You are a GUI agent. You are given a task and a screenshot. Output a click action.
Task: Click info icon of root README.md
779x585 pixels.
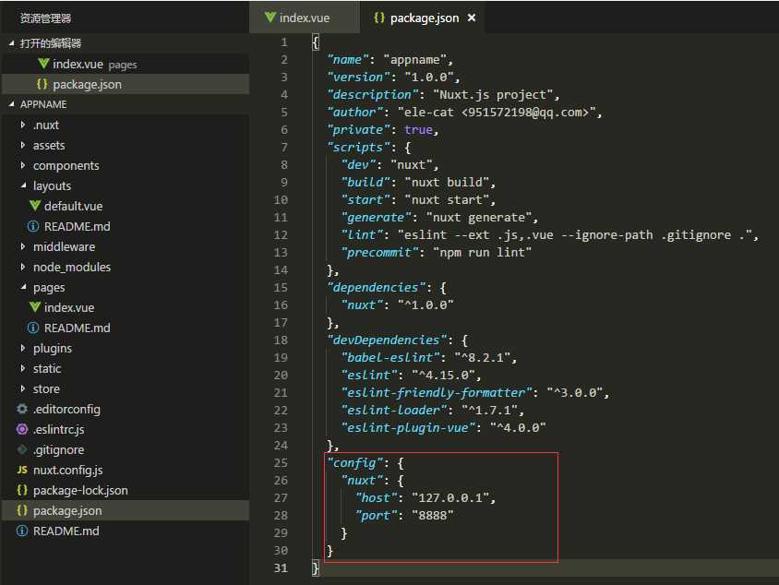[22, 531]
